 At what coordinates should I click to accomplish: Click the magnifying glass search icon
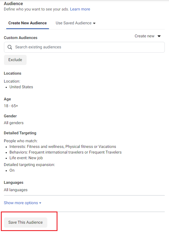(10, 47)
